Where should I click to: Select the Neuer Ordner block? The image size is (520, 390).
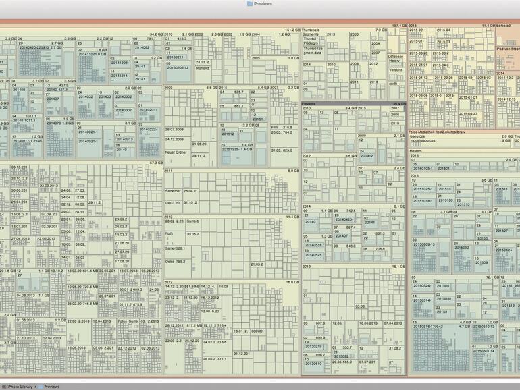tap(176, 152)
